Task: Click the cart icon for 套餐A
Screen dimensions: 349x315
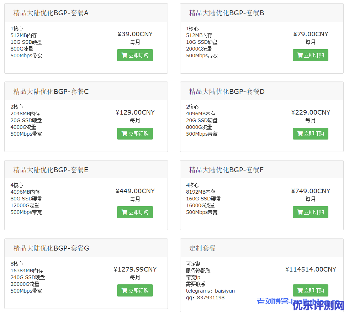Action: click(x=124, y=55)
